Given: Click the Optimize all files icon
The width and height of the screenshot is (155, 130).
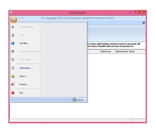Looking at the screenshot, I should point(13,27).
